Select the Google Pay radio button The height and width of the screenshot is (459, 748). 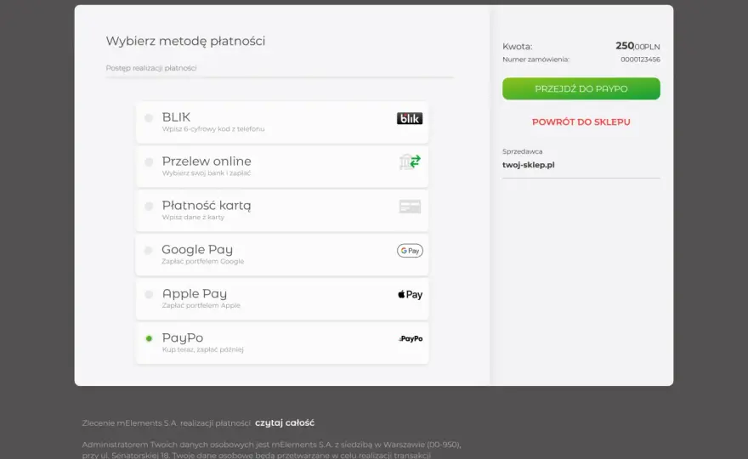[149, 250]
